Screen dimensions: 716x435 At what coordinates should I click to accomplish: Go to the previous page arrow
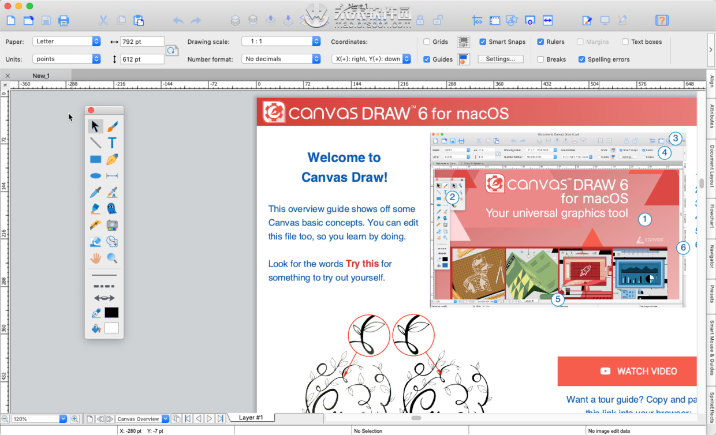tap(198, 419)
